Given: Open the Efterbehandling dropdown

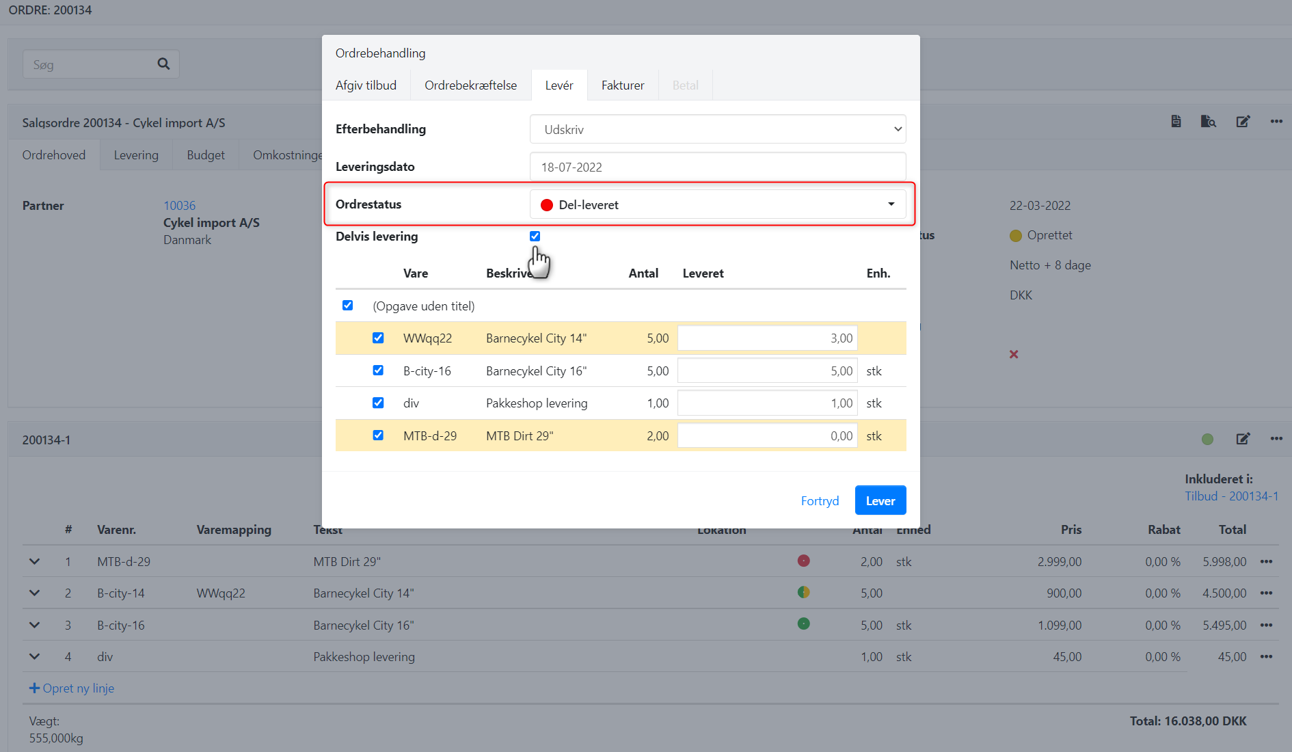Looking at the screenshot, I should click(718, 129).
